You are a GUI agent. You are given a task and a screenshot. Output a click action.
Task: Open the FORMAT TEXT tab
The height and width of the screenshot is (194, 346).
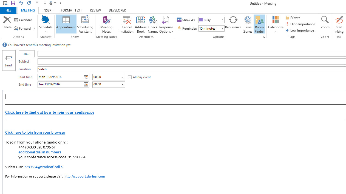coord(71,10)
